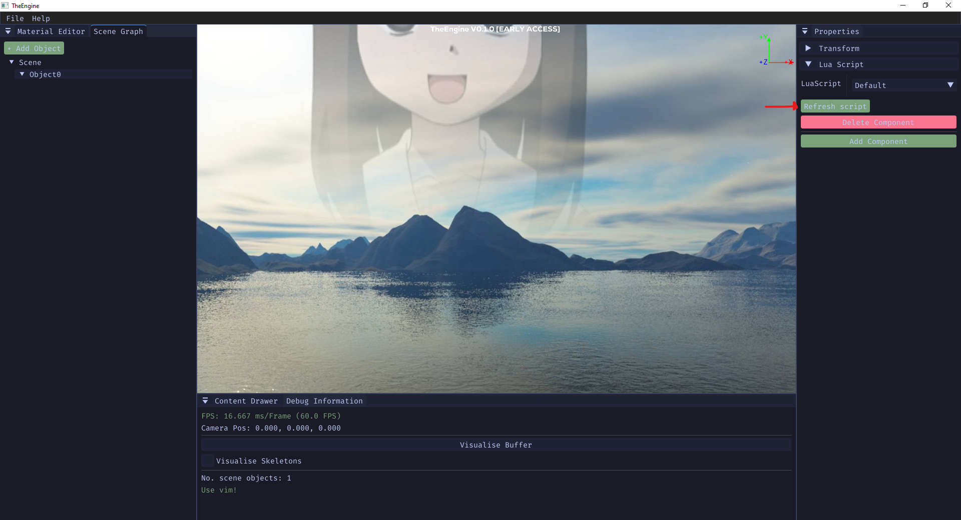This screenshot has width=961, height=520.
Task: Click the 'No. scene objects: 1' text
Action: tap(246, 478)
